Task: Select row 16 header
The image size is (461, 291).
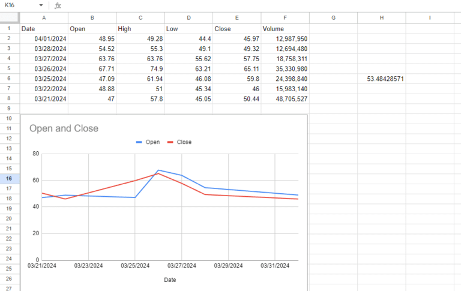Action: (x=9, y=179)
